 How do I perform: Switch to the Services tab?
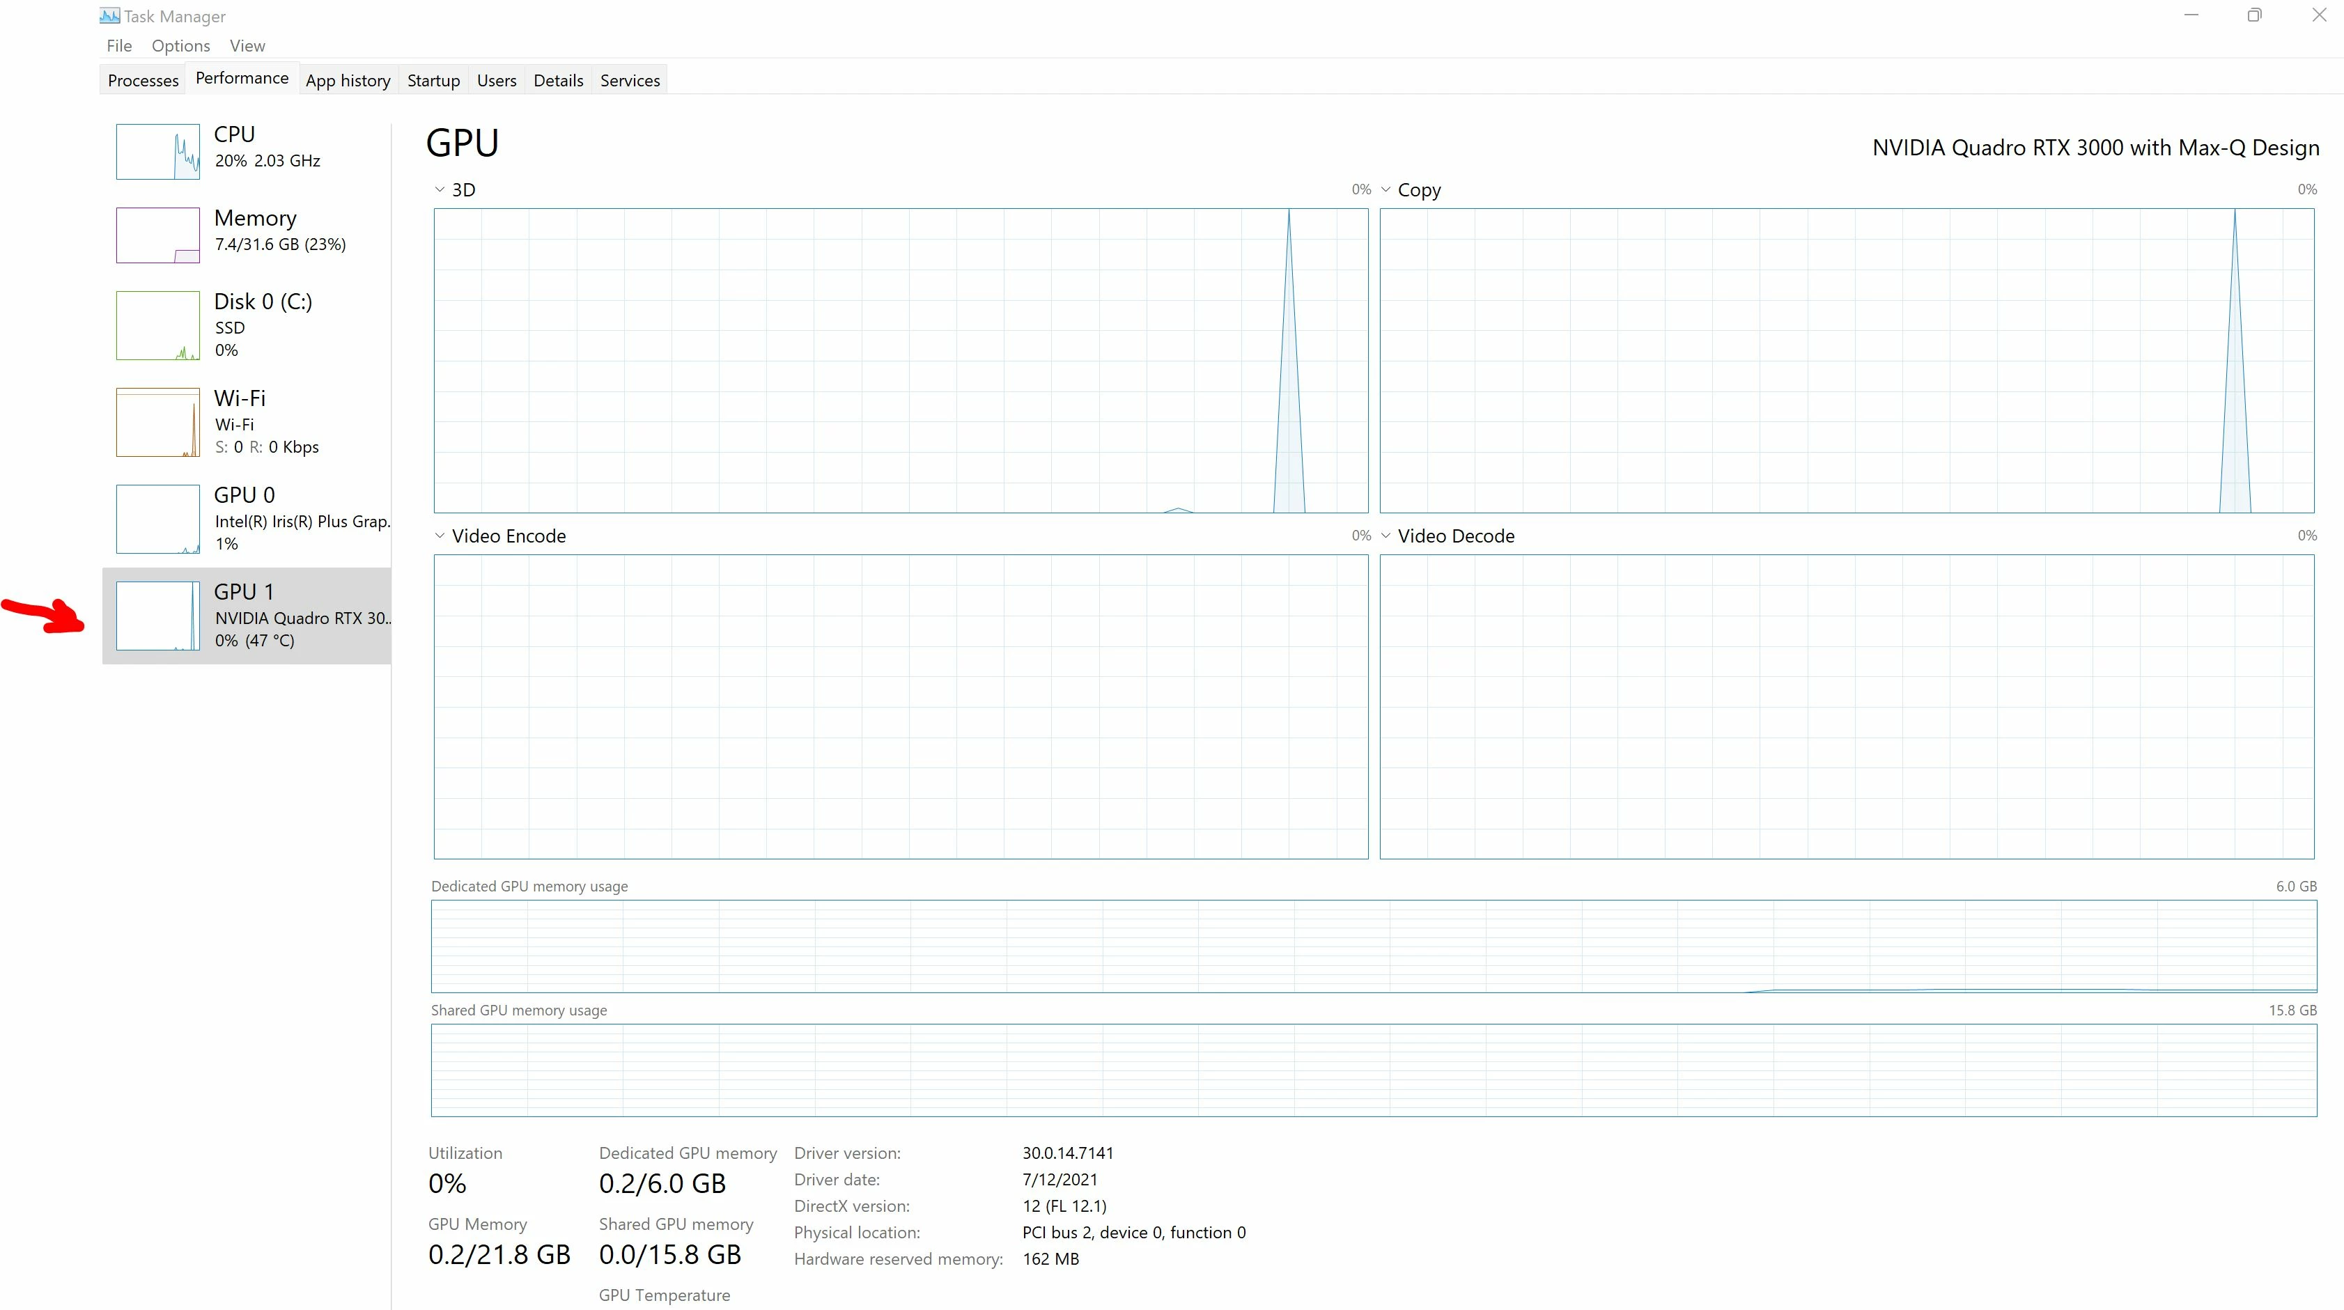click(630, 80)
